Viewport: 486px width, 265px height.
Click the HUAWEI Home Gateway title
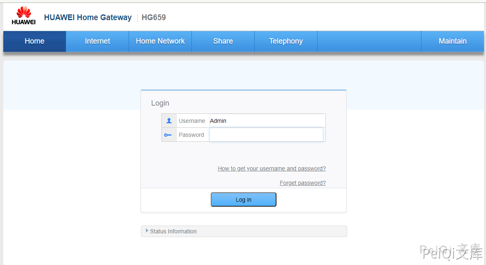(88, 17)
